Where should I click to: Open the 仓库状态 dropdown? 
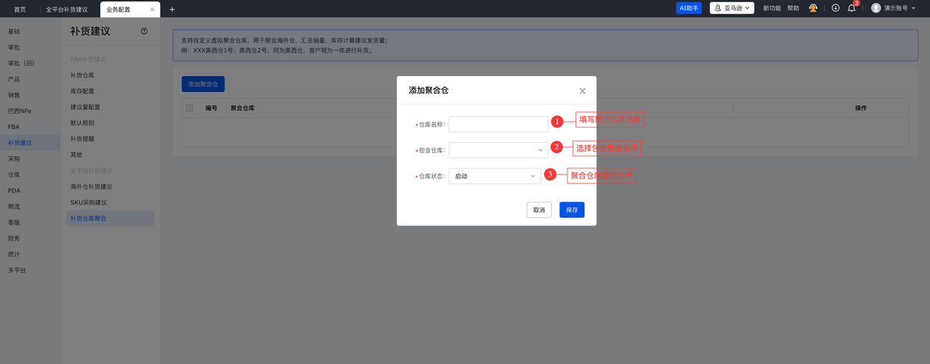[x=495, y=176]
